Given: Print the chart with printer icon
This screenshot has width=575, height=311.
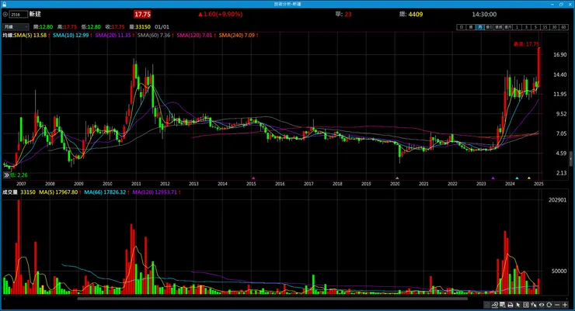Looking at the screenshot, I should (x=510, y=305).
